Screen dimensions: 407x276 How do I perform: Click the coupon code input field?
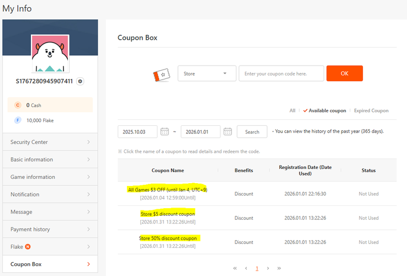(282, 73)
